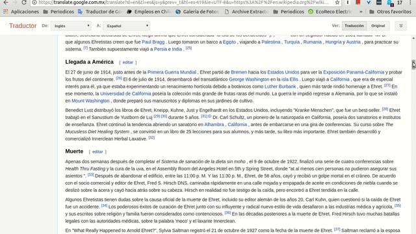Click the Traductor logo text
This screenshot has width=416, height=234.
(x=23, y=26)
